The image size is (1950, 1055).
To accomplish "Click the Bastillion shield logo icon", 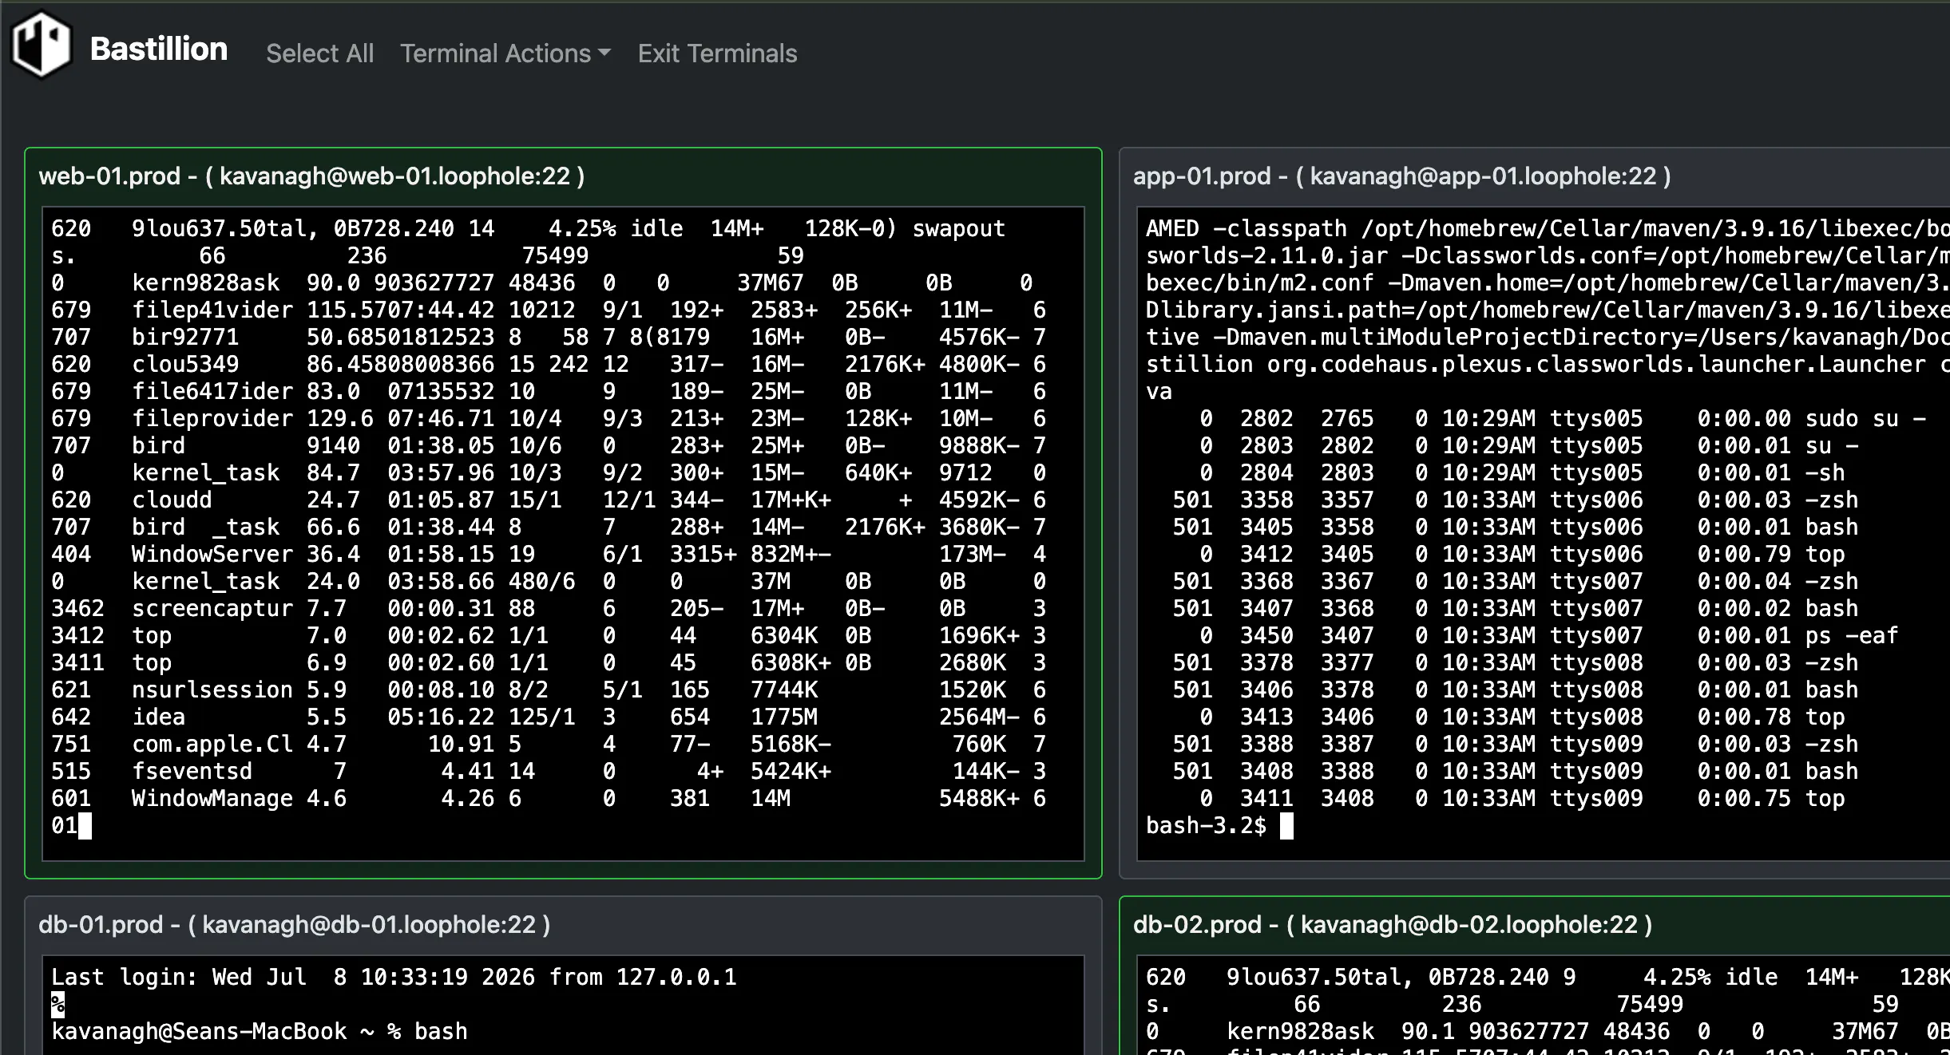I will (x=41, y=46).
